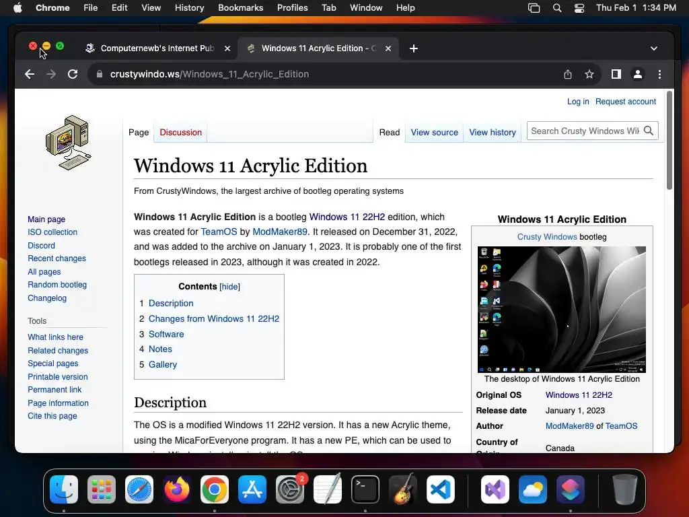Open Shortcuts app from the Dock
The height and width of the screenshot is (517, 689).
pos(571,489)
